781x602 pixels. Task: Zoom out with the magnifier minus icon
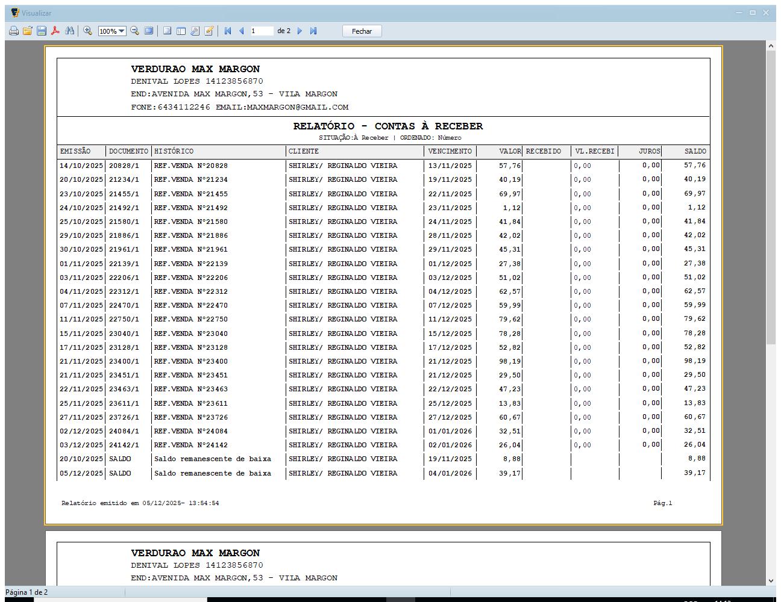(135, 31)
